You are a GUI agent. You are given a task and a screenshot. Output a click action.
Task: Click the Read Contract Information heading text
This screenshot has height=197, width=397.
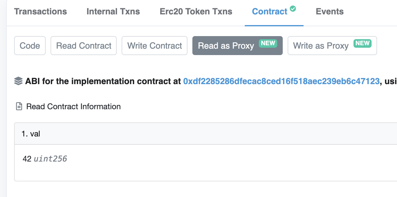click(74, 106)
